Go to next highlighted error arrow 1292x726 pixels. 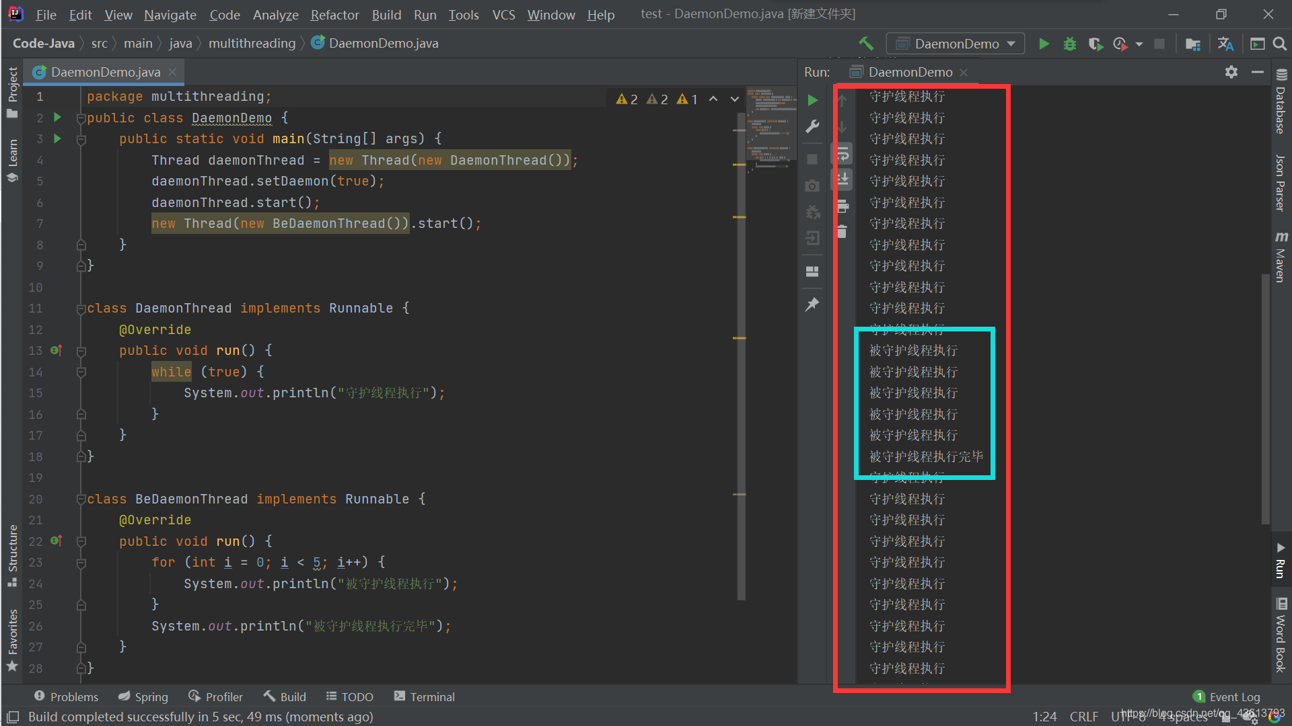(x=735, y=99)
